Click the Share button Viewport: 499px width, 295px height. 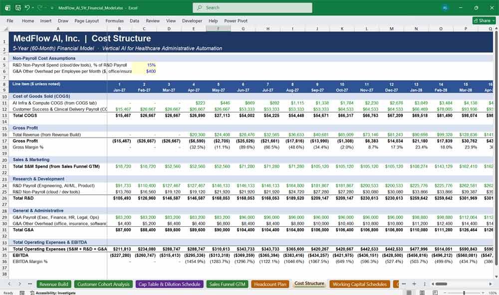click(x=484, y=20)
